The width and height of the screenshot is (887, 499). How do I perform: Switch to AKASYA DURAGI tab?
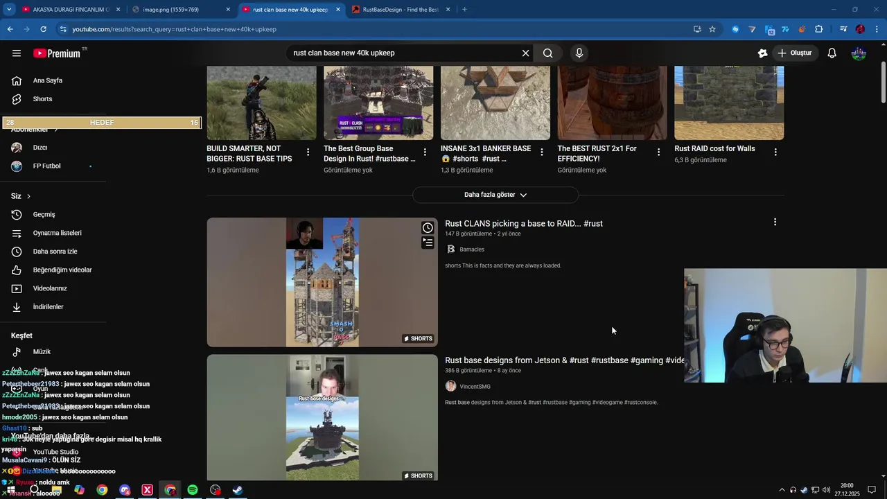point(71,10)
